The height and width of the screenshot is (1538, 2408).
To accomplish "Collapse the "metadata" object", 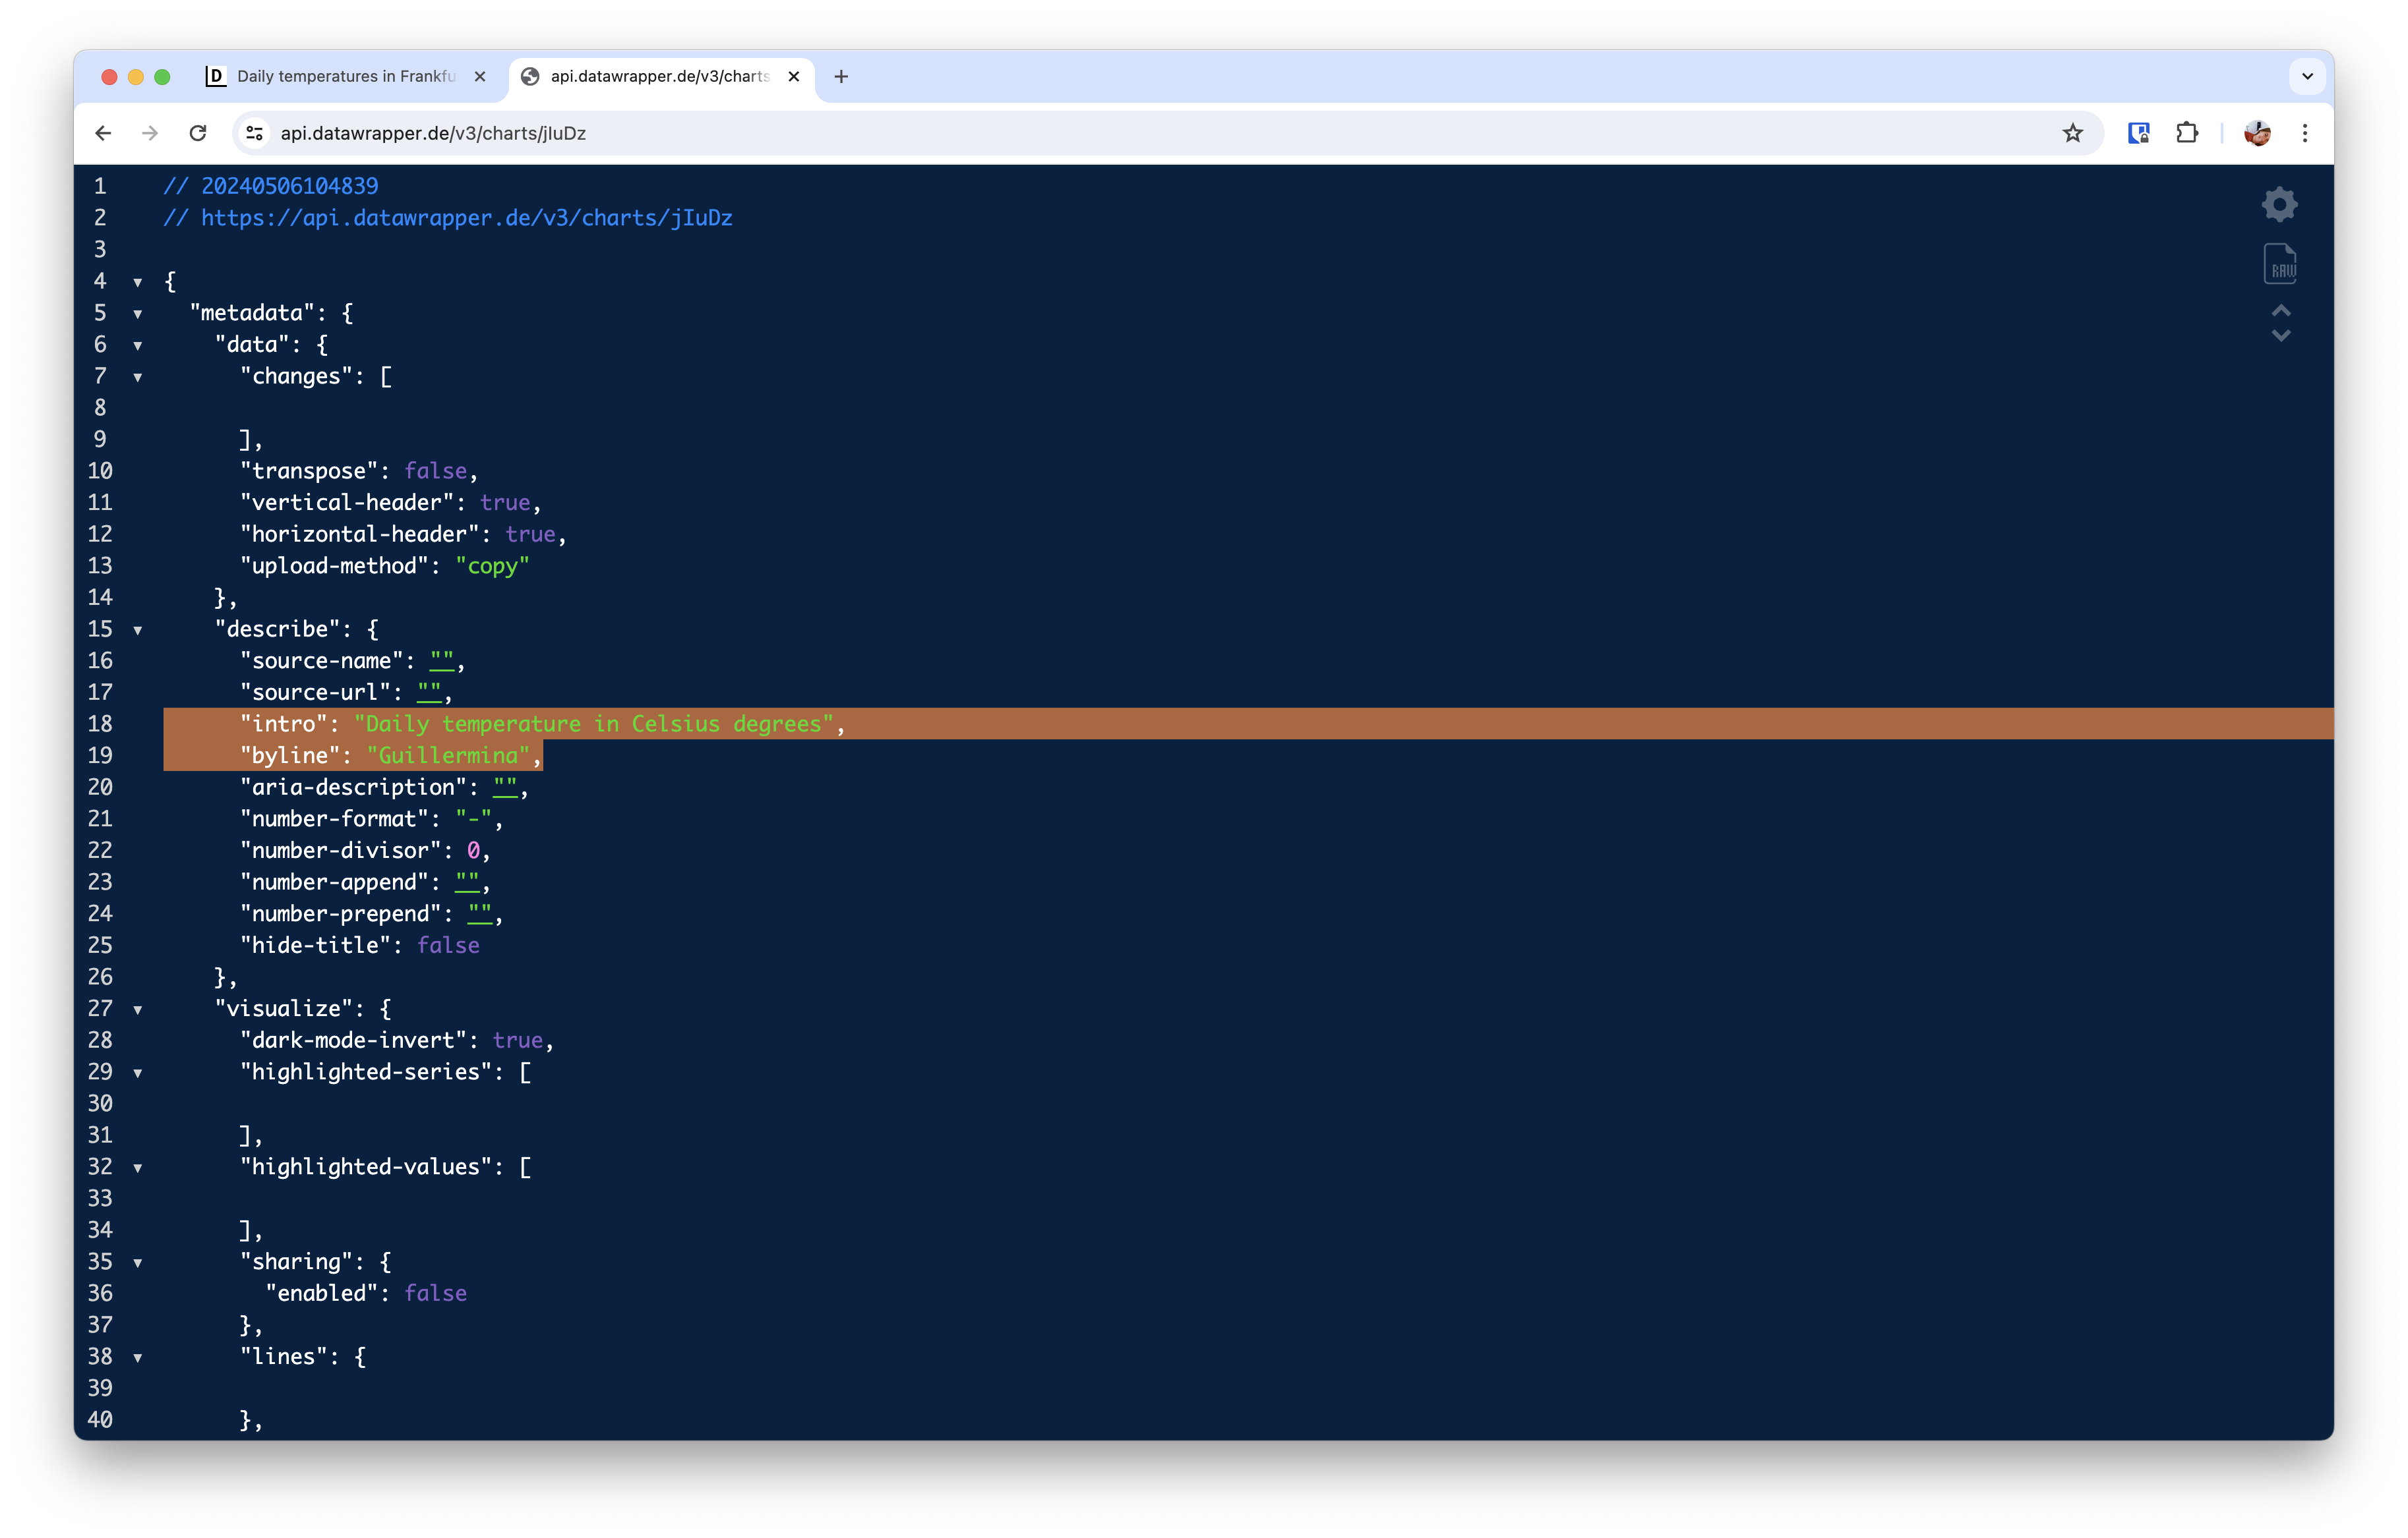I will pyautogui.click(x=138, y=314).
